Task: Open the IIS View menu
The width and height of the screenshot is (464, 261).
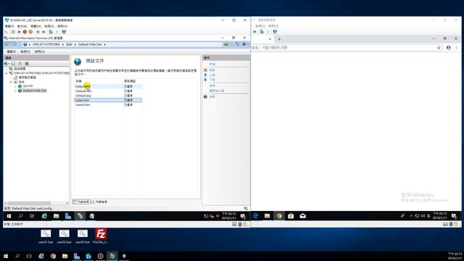Action: point(25,51)
